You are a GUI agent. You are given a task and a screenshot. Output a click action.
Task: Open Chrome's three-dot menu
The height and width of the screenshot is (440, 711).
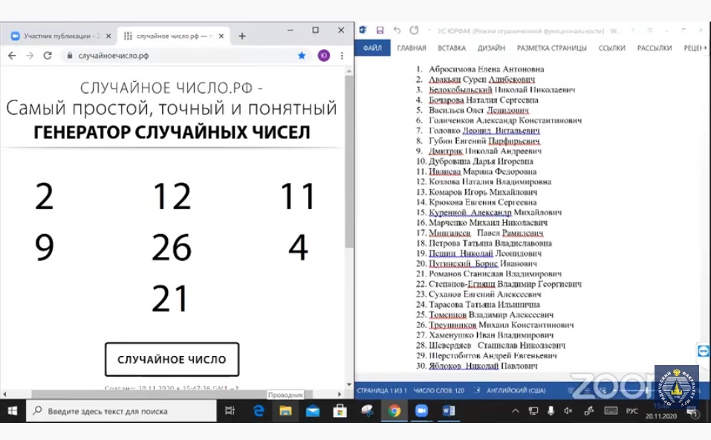coord(342,55)
